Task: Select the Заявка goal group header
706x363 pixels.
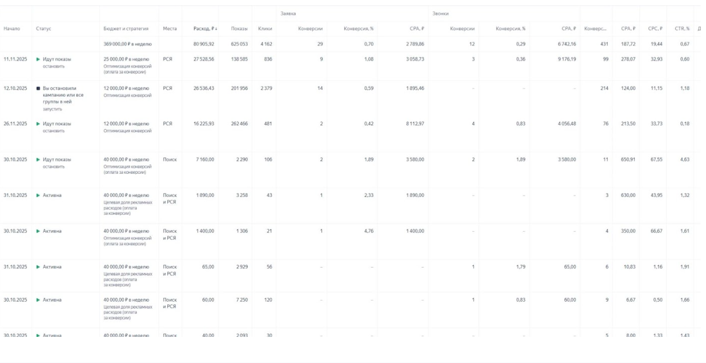Action: [288, 13]
